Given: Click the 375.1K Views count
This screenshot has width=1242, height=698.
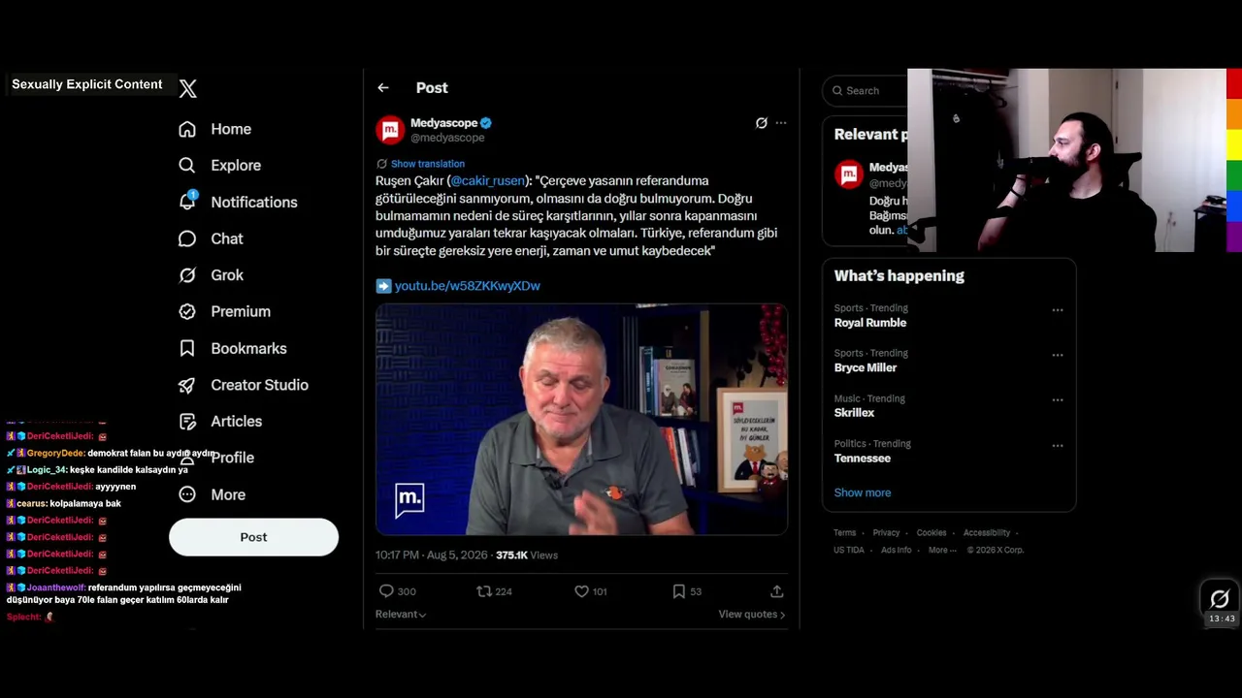Looking at the screenshot, I should pyautogui.click(x=527, y=555).
